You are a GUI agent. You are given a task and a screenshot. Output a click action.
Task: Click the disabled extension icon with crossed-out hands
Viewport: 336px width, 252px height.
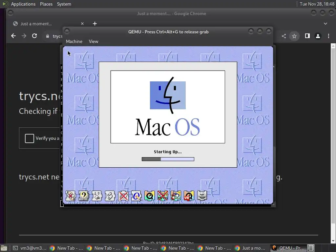click(x=71, y=196)
